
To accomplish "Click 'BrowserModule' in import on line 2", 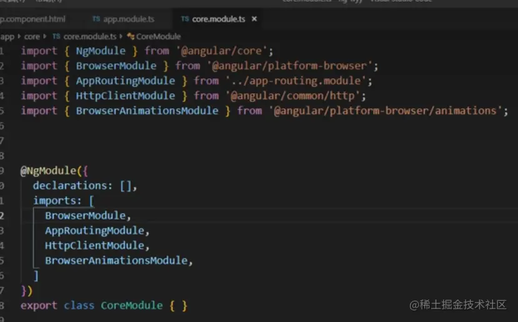I will pos(116,66).
